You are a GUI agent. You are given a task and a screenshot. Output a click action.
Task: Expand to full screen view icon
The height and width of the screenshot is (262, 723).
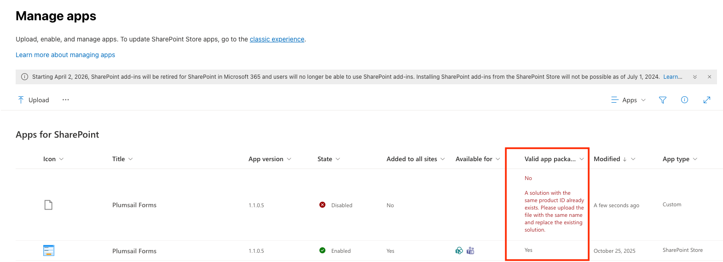tap(706, 100)
